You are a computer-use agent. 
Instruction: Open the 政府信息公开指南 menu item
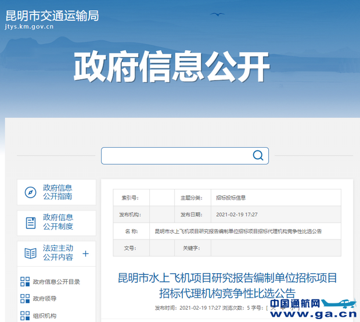(x=57, y=192)
